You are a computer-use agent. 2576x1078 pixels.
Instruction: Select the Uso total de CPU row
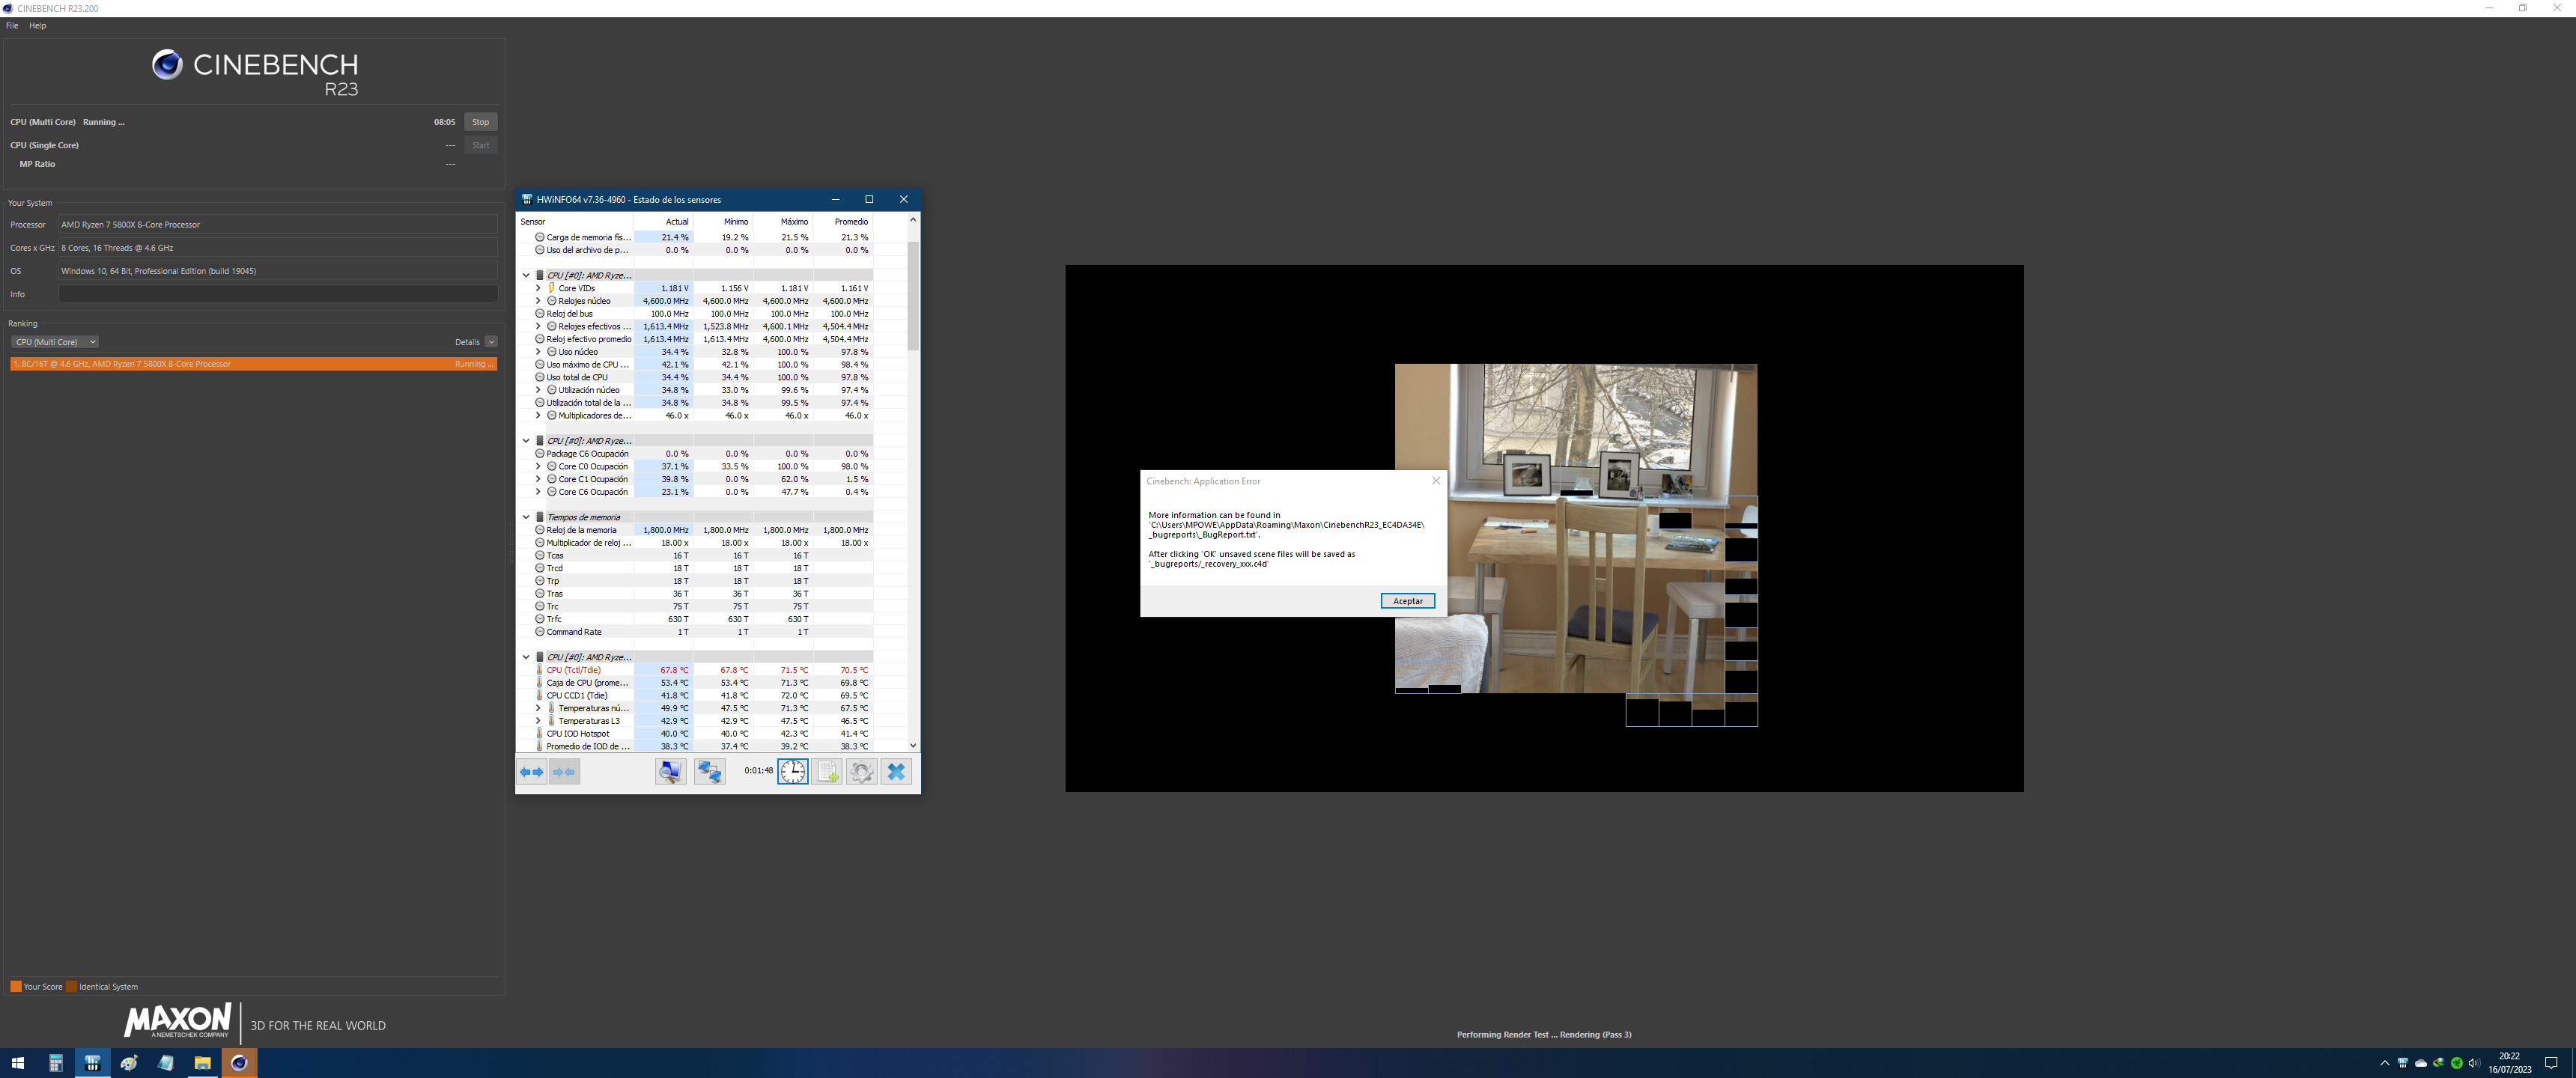coord(695,377)
